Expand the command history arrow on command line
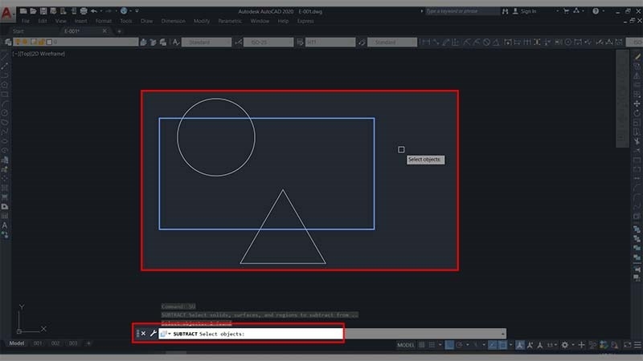Image resolution: width=643 pixels, height=361 pixels. tap(503, 334)
